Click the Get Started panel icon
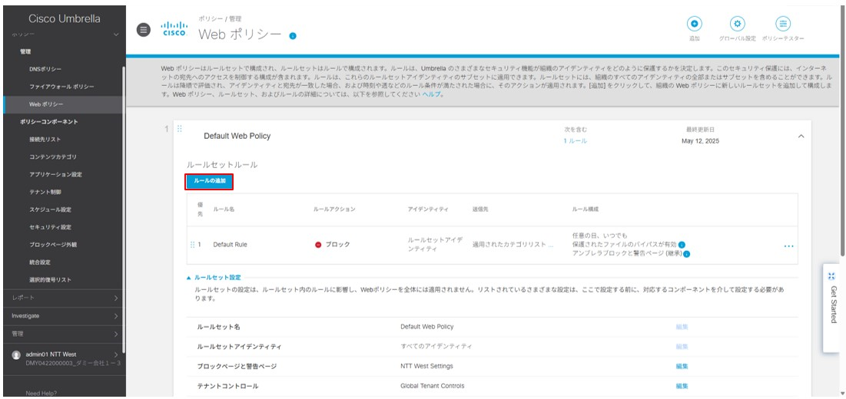 click(x=831, y=275)
